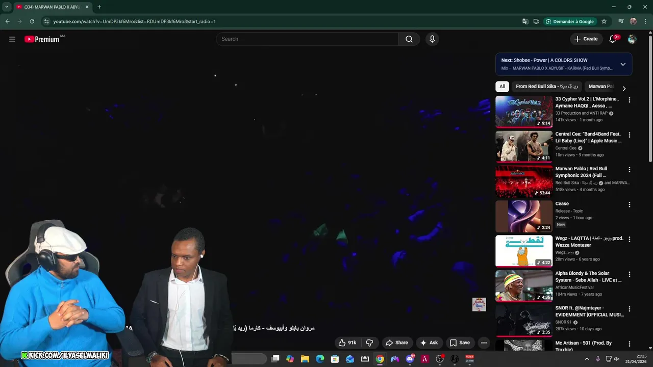
Task: Click the Chrome address bar URL
Action: [x=135, y=21]
